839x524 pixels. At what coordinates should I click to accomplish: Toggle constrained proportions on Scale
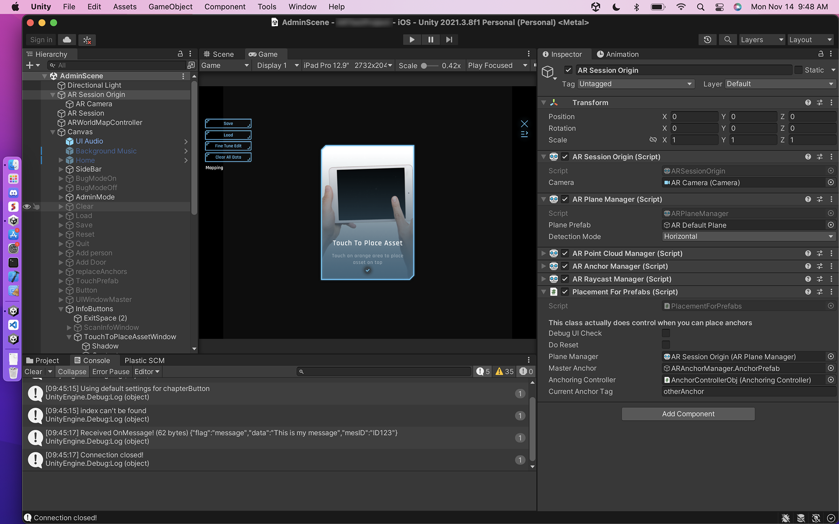click(x=653, y=140)
